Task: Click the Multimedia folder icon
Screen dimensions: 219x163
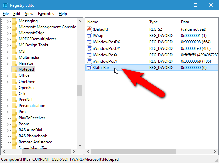Action: (14, 57)
